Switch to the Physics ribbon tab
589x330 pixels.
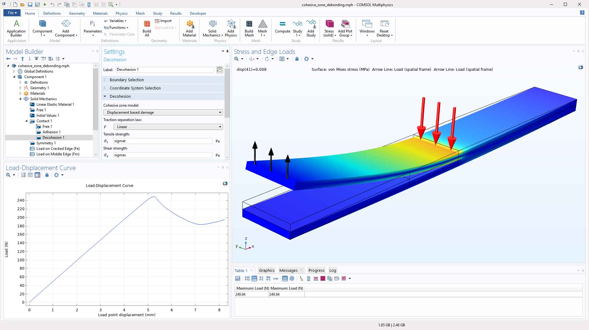pos(121,13)
